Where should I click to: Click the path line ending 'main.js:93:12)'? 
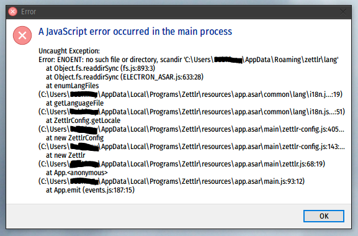click(171, 181)
